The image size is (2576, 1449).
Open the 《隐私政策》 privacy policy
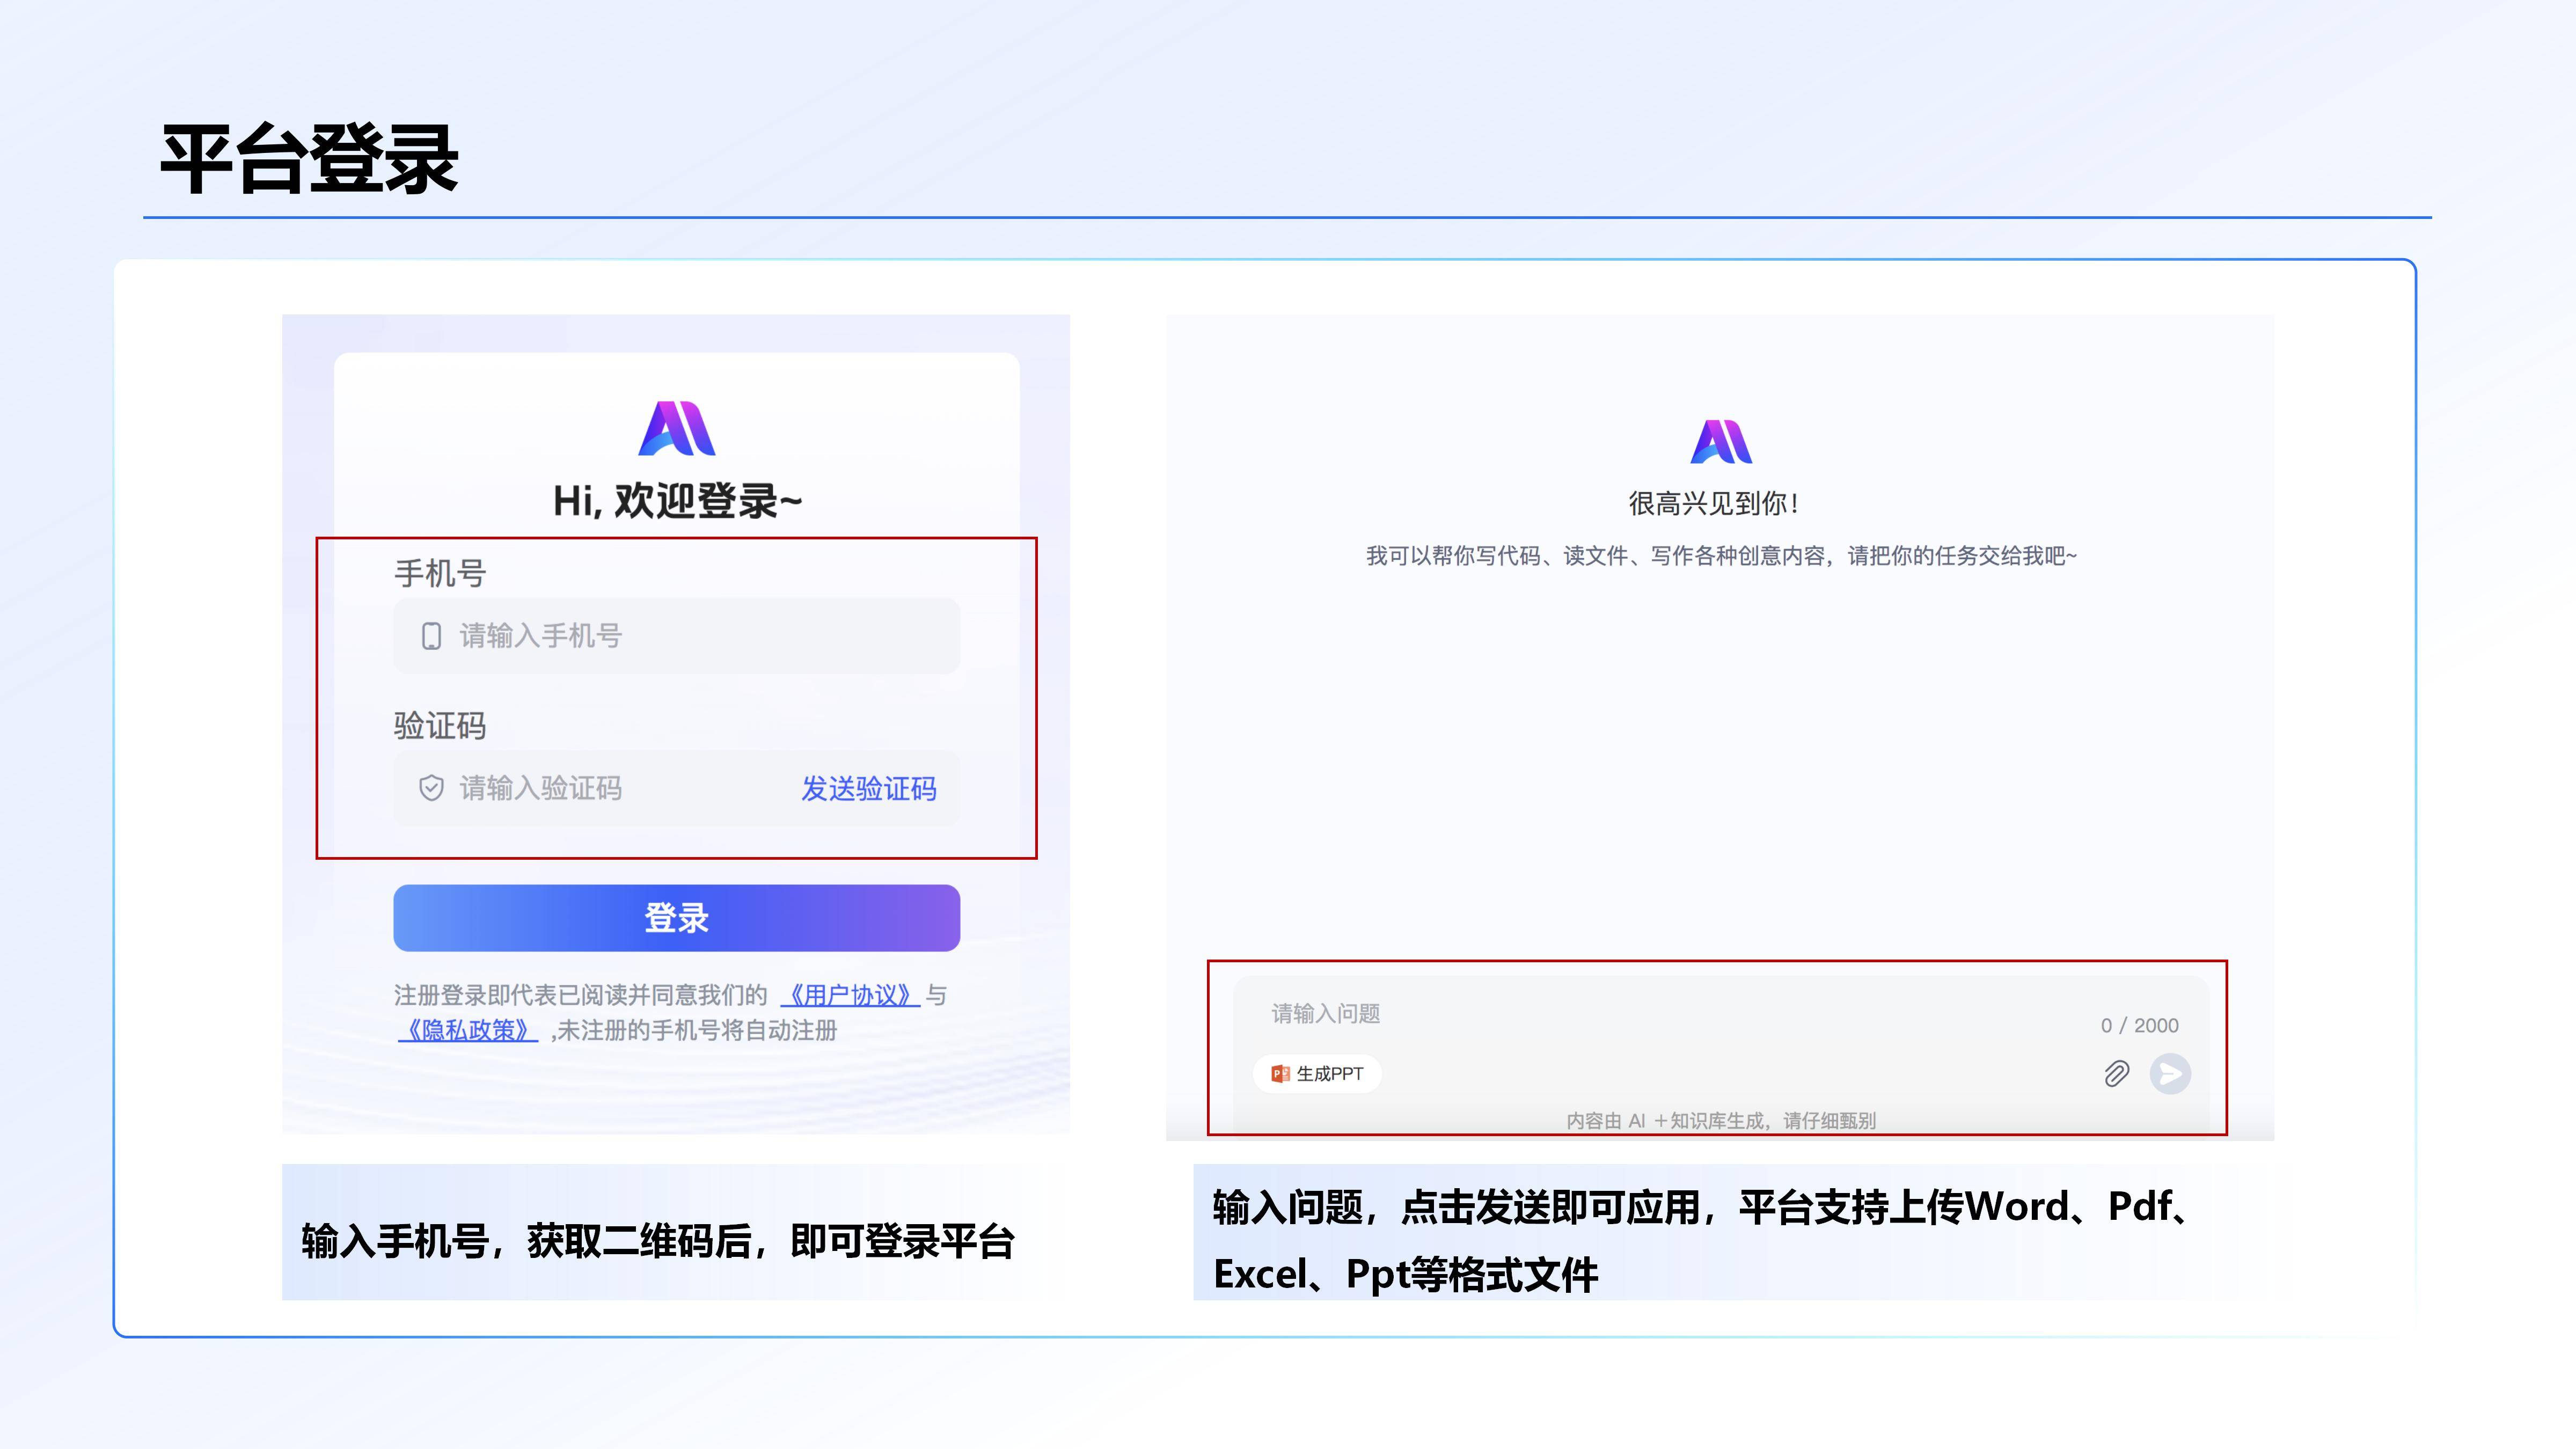469,1031
